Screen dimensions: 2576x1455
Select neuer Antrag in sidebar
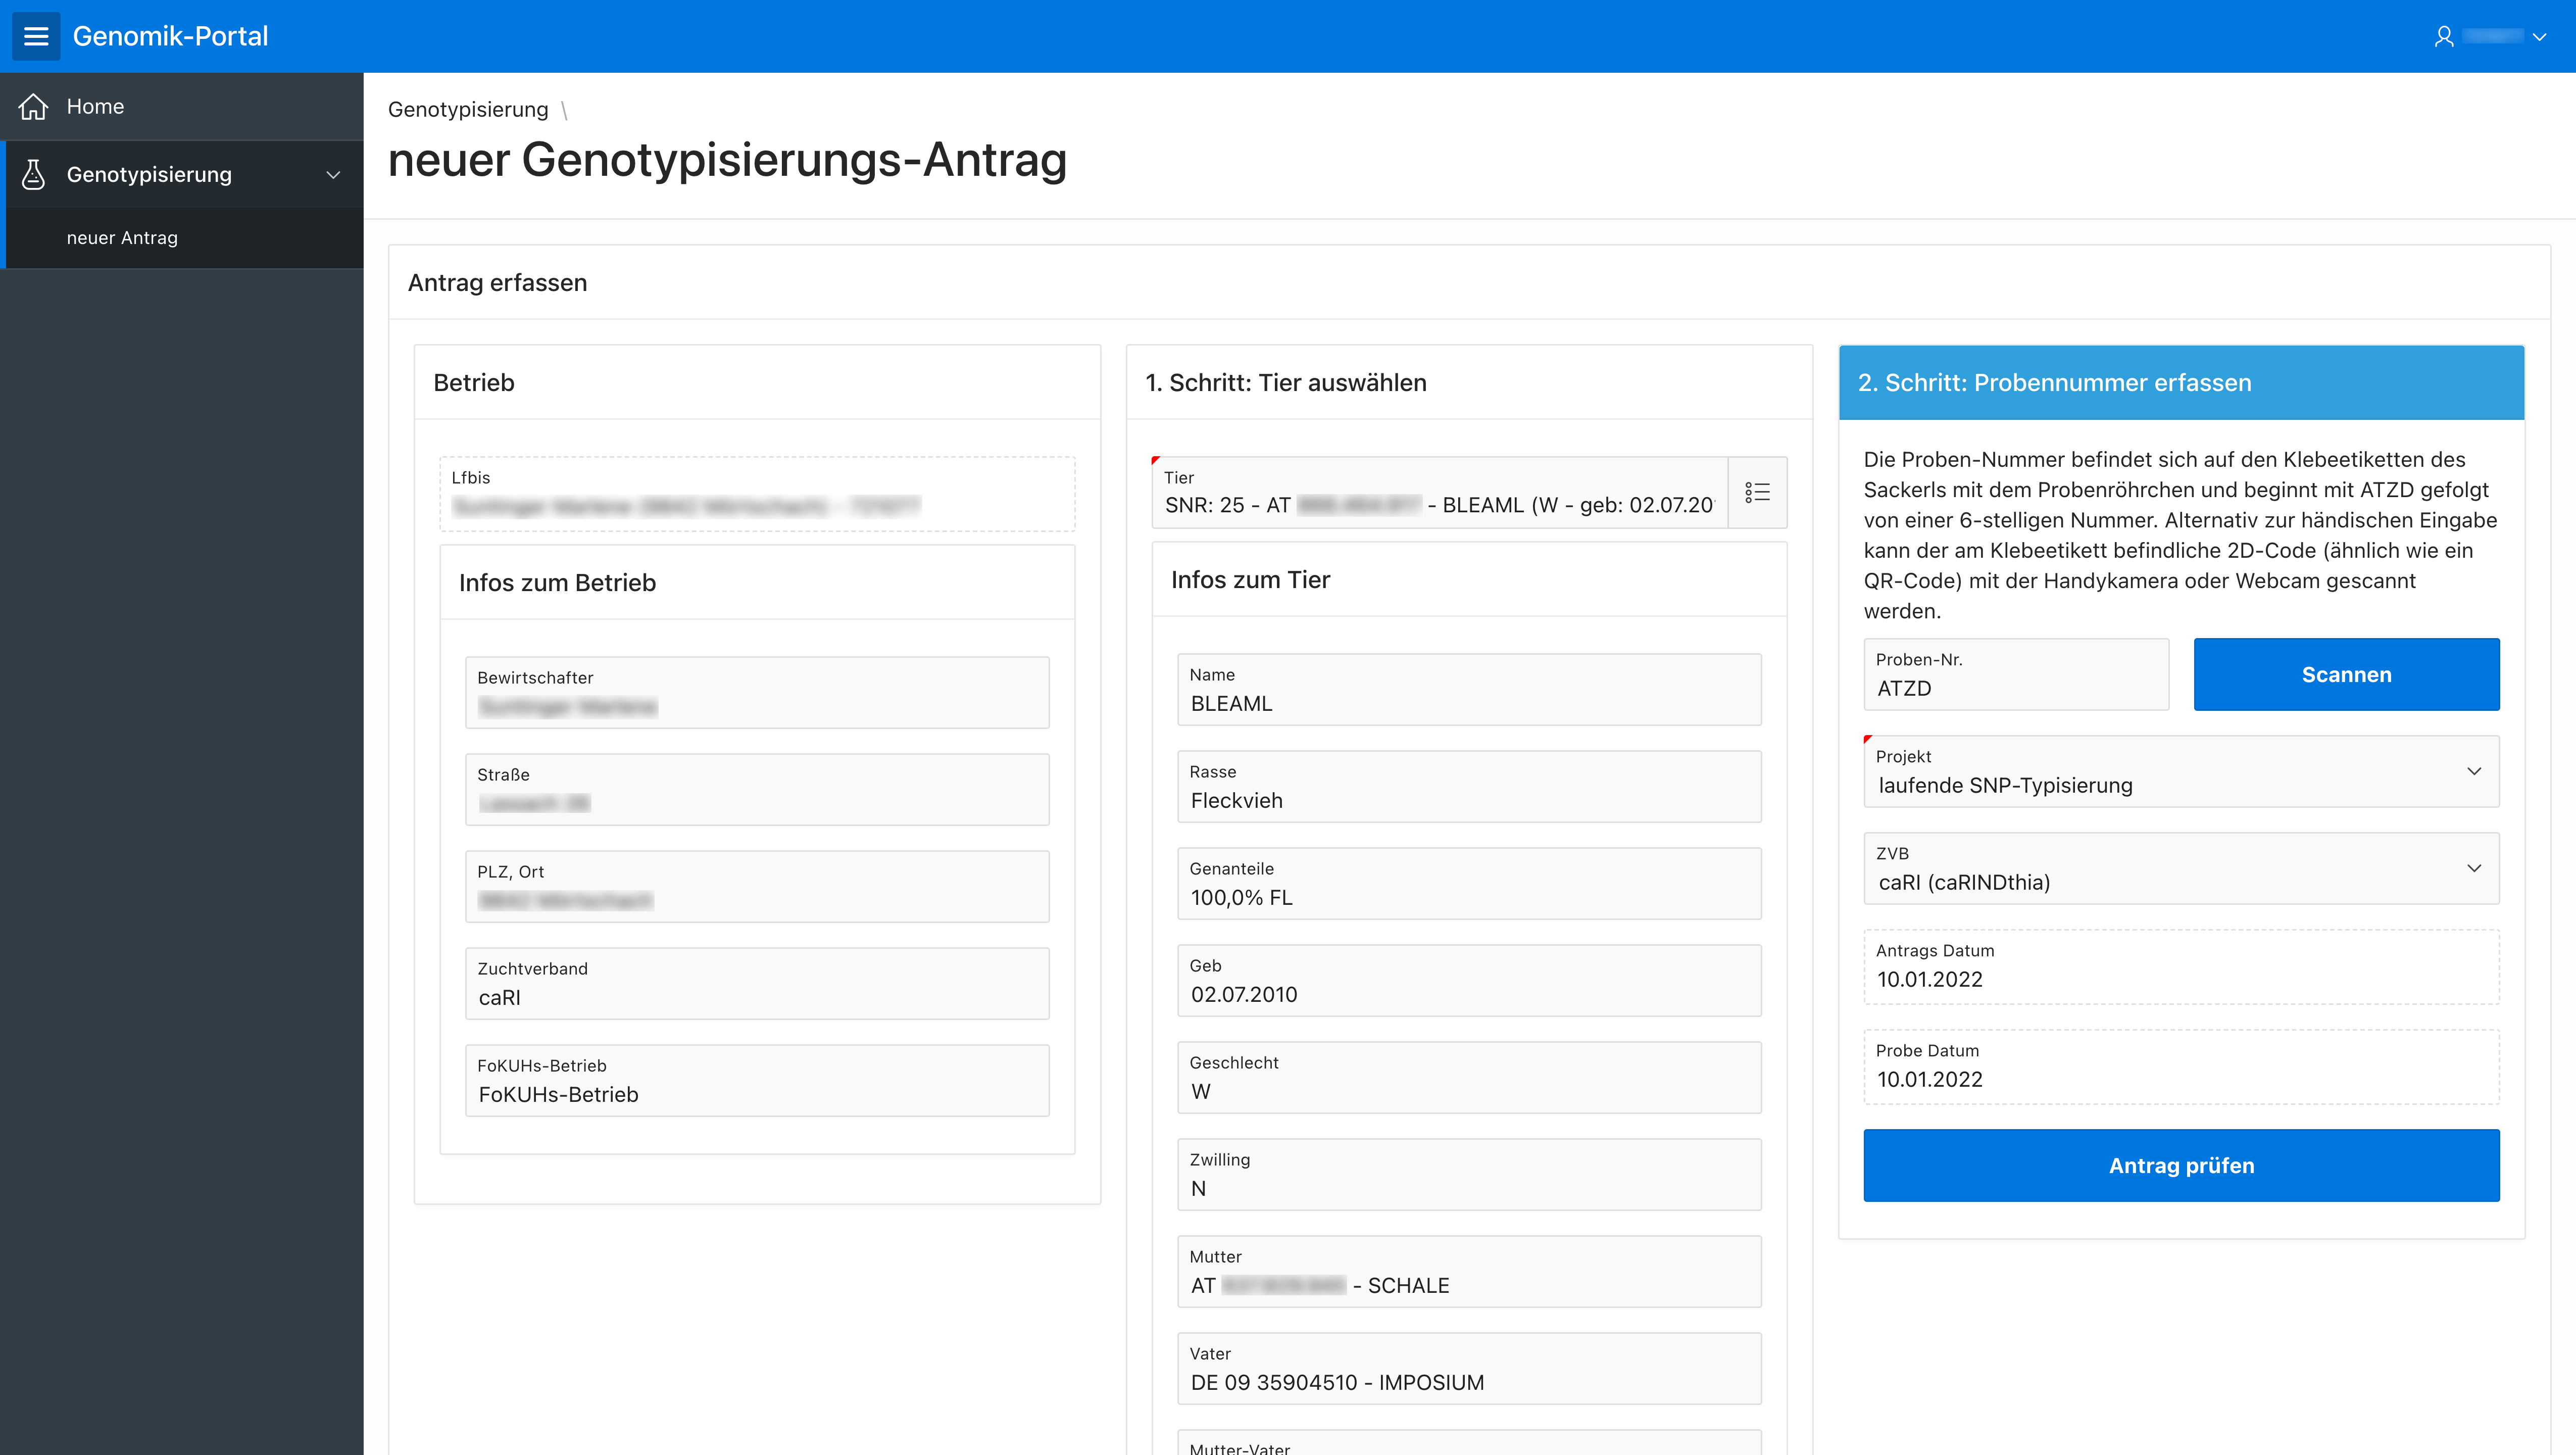122,238
